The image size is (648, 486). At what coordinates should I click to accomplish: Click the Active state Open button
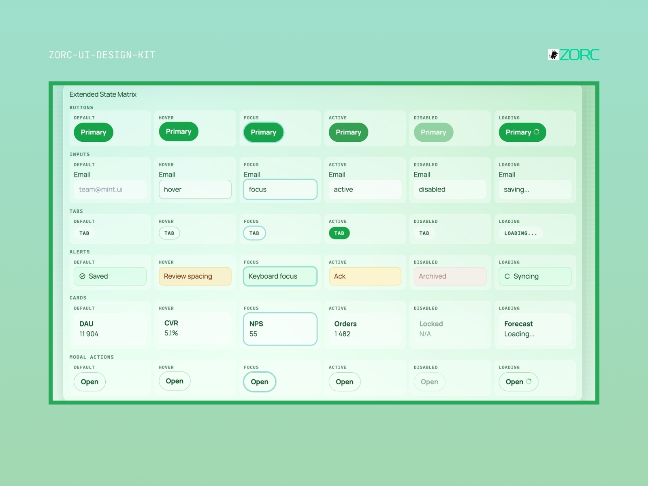point(345,382)
